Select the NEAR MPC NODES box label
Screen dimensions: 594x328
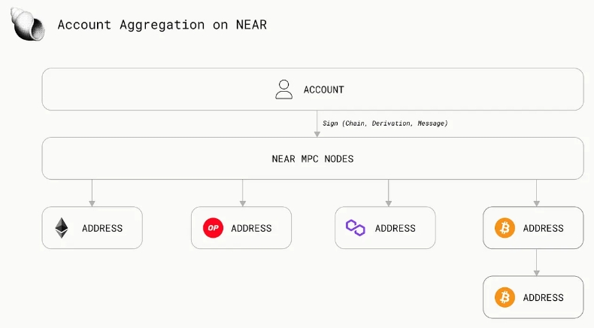click(x=312, y=159)
